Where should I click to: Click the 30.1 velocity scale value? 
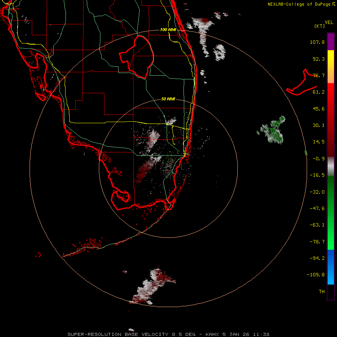(319, 125)
